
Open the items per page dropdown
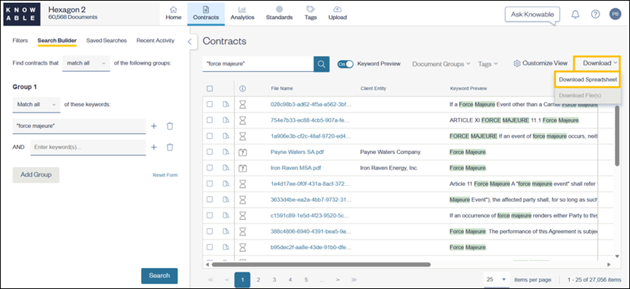(x=496, y=280)
